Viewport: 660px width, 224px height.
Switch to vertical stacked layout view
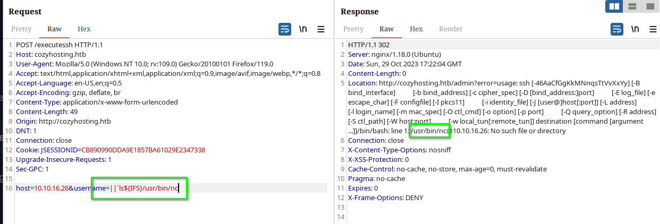pyautogui.click(x=632, y=6)
